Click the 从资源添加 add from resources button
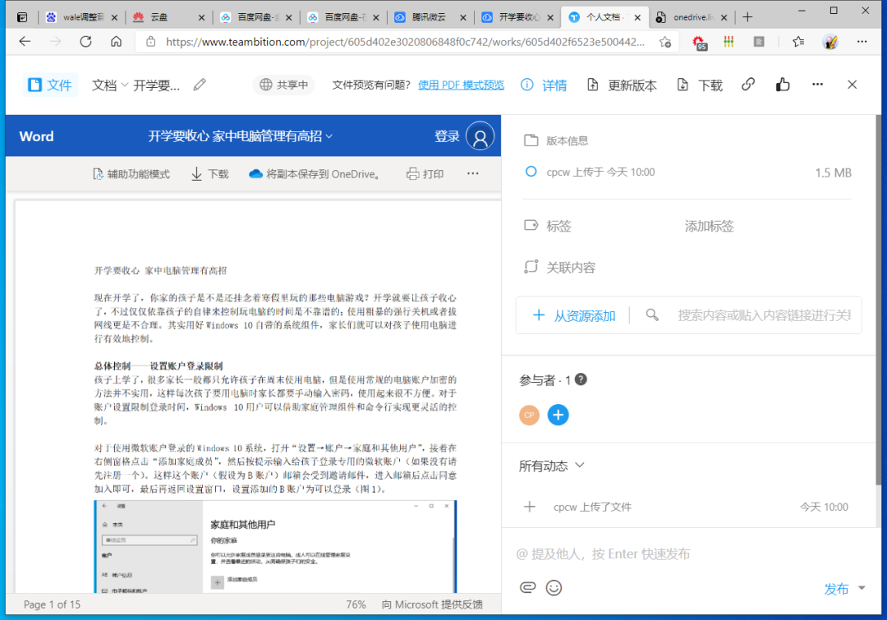The image size is (887, 620). pos(574,315)
